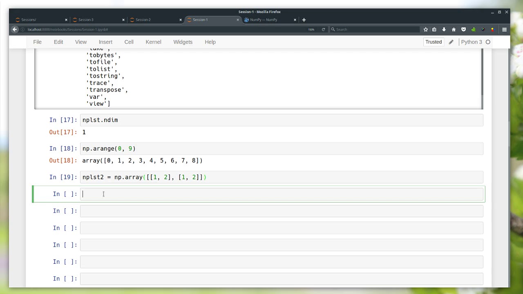Screen dimensions: 523x294
Task: Bookmark this page with the star icon
Action: pyautogui.click(x=426, y=29)
